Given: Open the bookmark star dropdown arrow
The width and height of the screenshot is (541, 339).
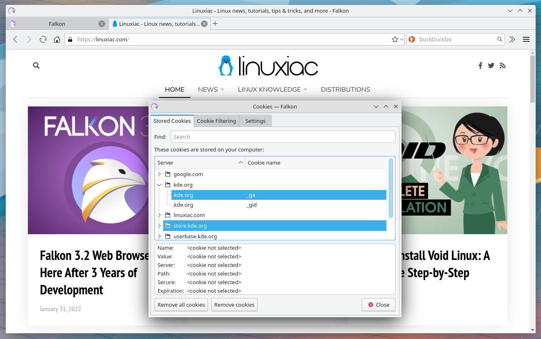Looking at the screenshot, I should point(402,39).
